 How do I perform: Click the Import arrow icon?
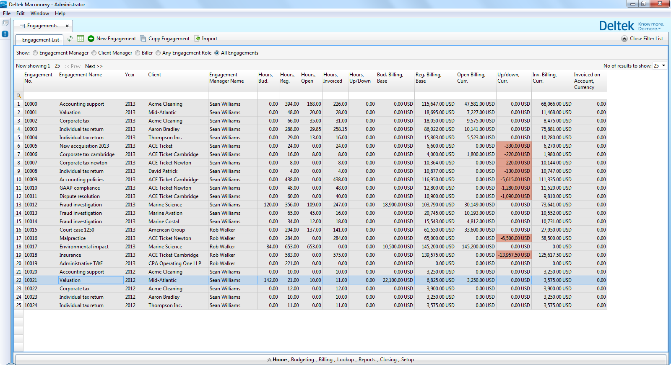pos(198,39)
